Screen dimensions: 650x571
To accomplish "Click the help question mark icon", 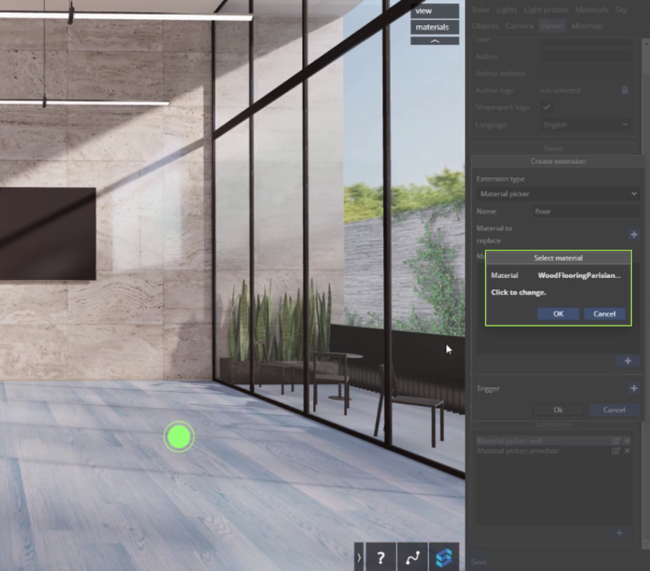I will 381,557.
